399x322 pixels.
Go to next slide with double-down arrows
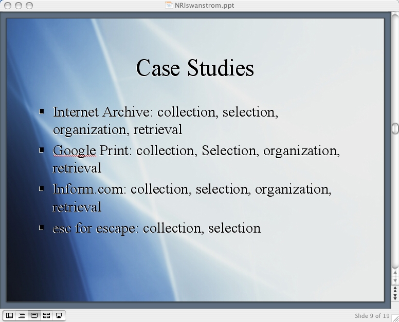(395, 296)
